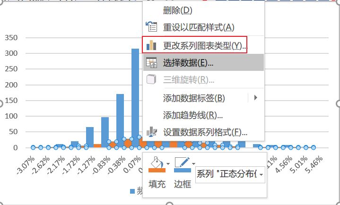Click the chart's bottom-center resize handle

pos(170,204)
